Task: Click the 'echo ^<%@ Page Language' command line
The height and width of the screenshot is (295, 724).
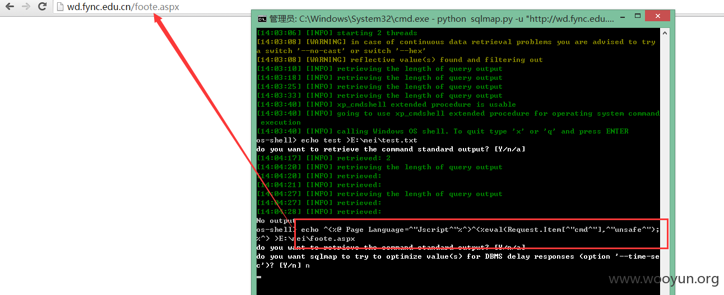Action: (458, 230)
